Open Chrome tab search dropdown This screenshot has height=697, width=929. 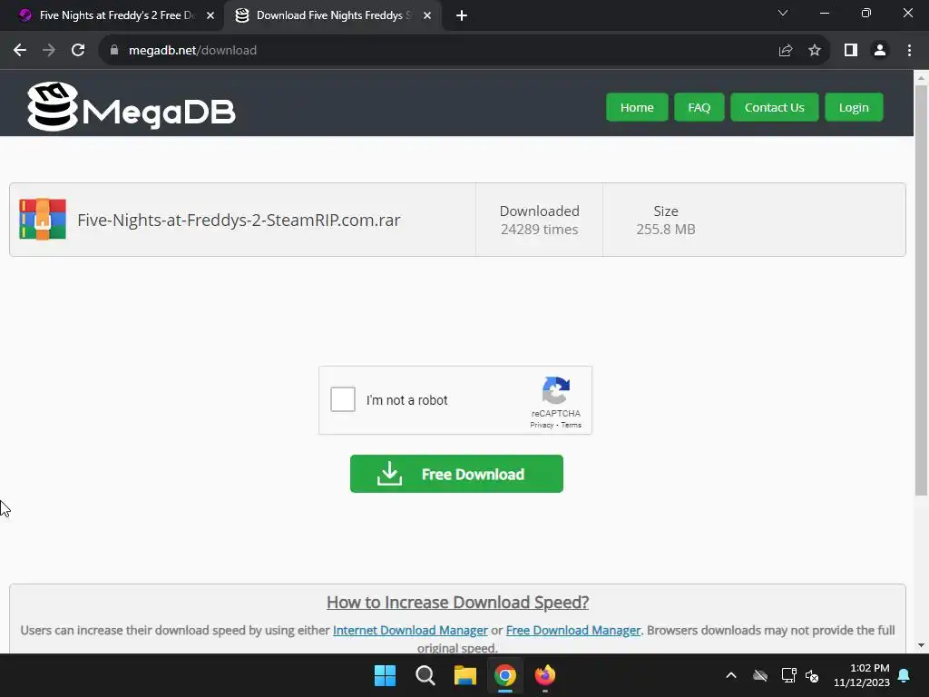click(x=783, y=13)
